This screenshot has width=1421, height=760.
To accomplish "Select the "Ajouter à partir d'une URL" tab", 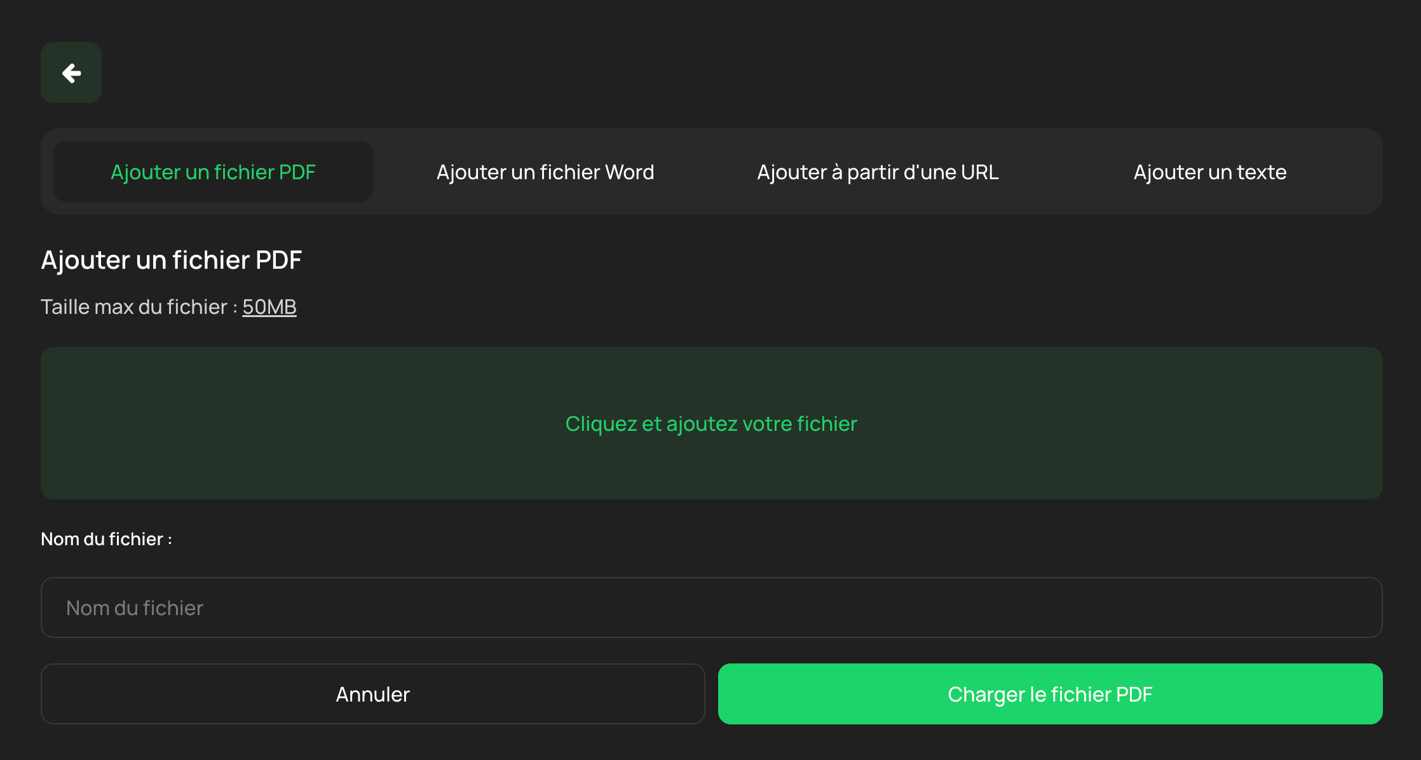I will click(878, 172).
